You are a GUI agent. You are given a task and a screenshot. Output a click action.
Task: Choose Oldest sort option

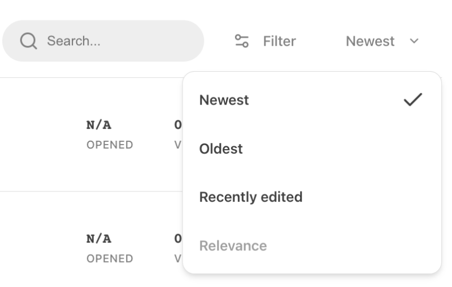(x=221, y=149)
